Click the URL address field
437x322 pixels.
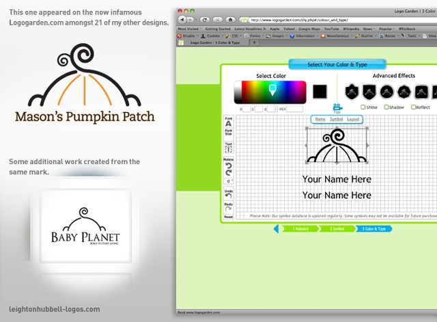pos(341,20)
